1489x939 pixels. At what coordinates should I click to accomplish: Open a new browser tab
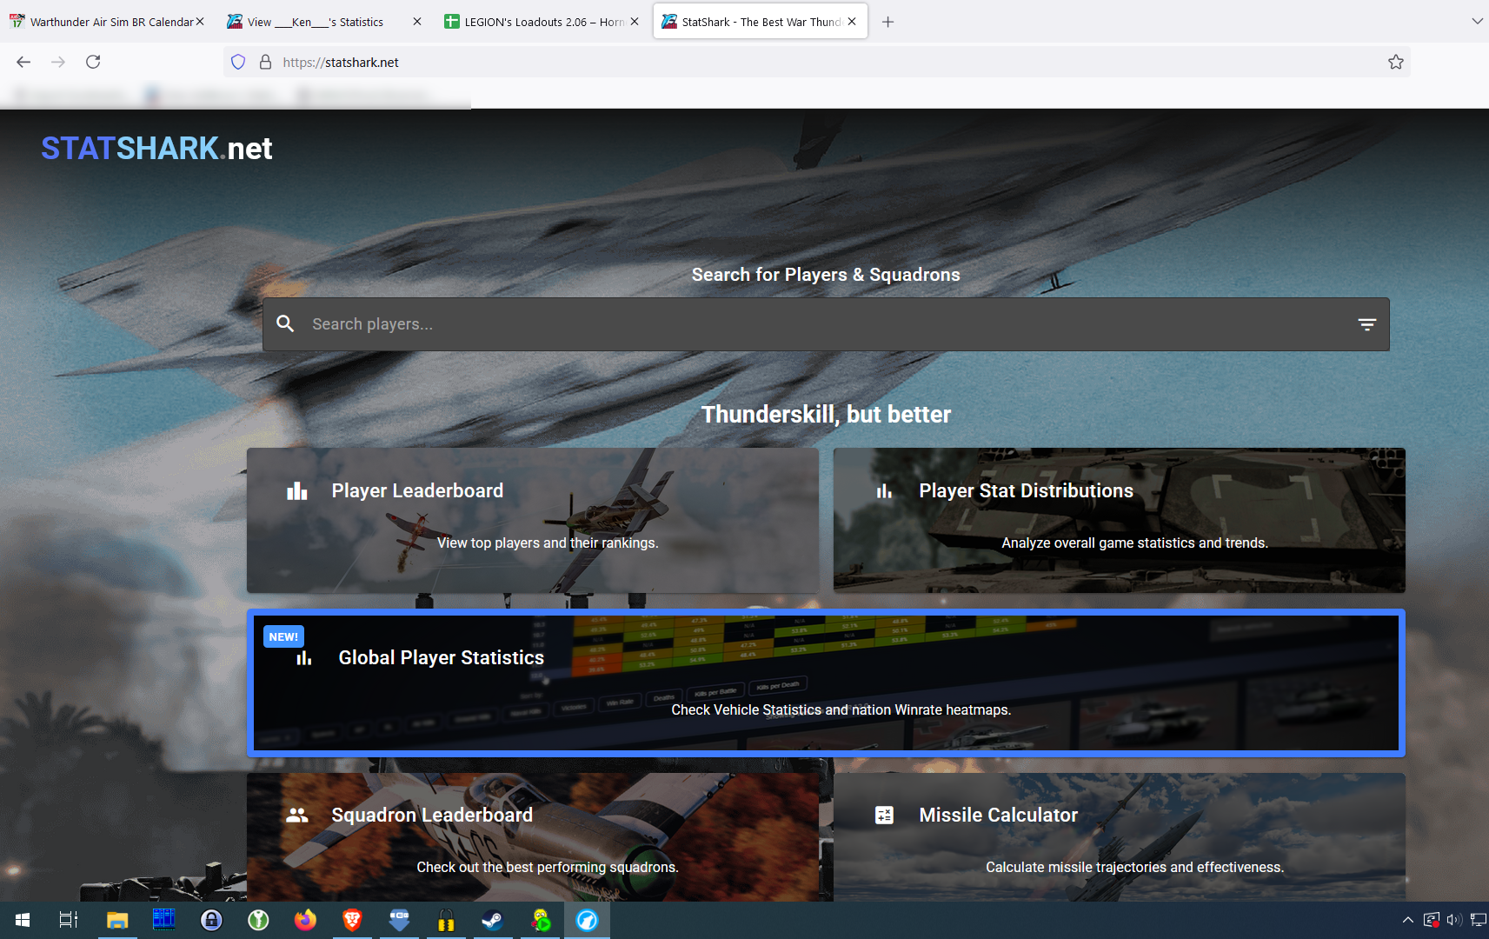887,22
